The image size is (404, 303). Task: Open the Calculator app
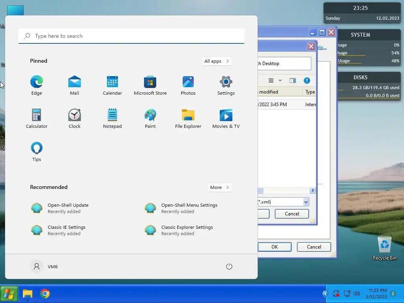click(x=37, y=118)
